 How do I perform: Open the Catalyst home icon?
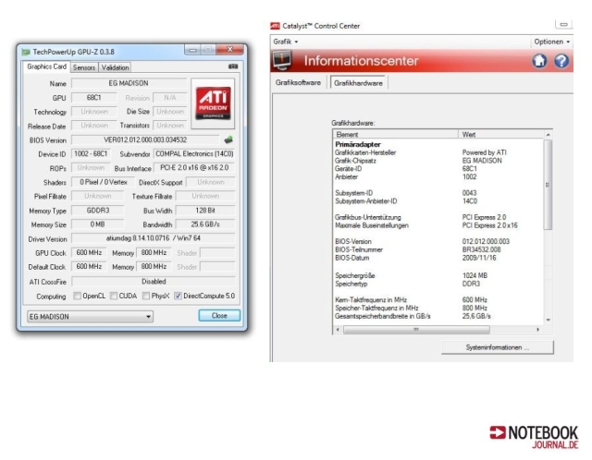pyautogui.click(x=539, y=61)
